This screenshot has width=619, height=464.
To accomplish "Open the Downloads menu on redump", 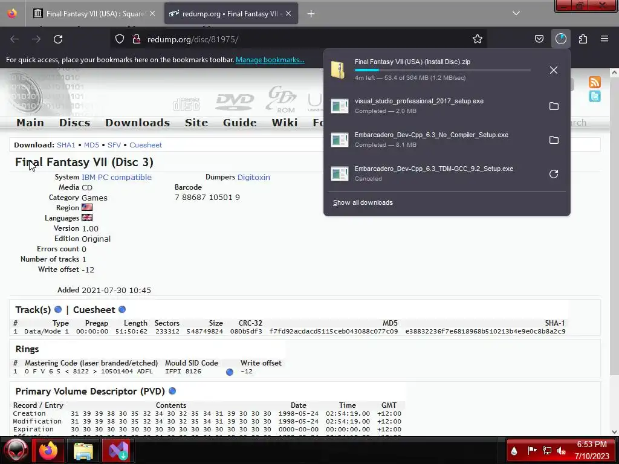I will (x=137, y=123).
